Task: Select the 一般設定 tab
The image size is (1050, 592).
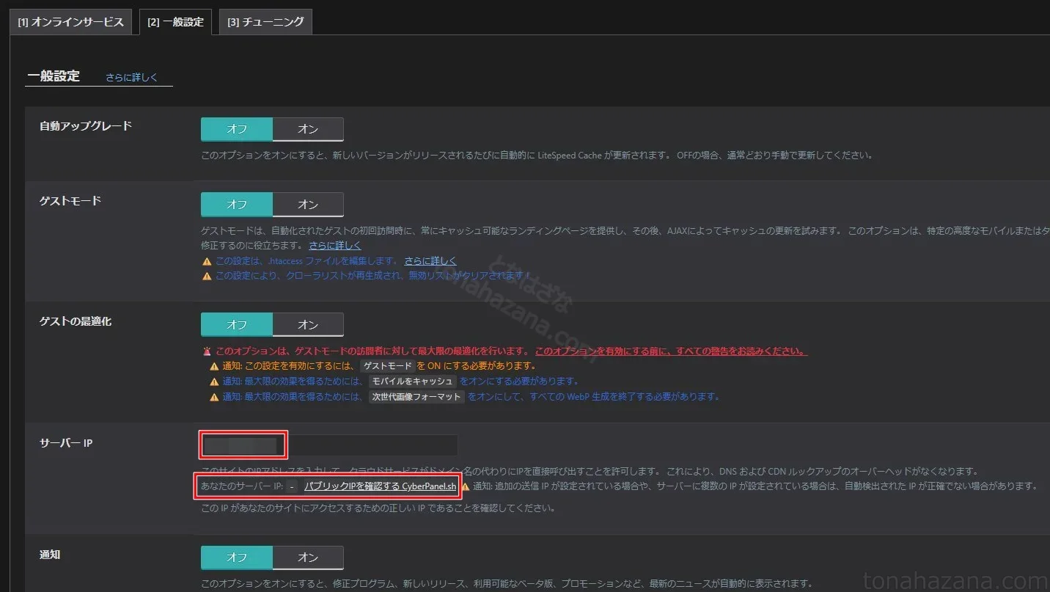Action: 175,22
